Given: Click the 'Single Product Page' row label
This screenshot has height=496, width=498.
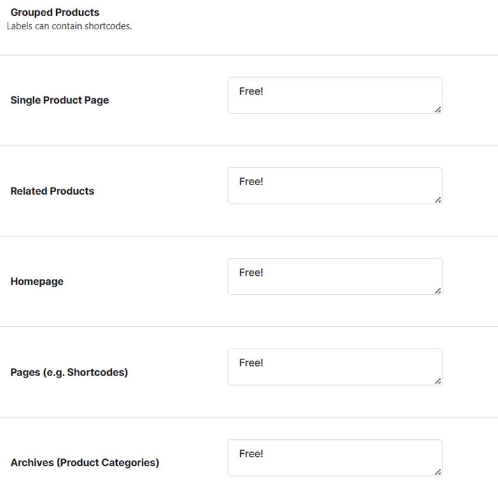Looking at the screenshot, I should 60,100.
